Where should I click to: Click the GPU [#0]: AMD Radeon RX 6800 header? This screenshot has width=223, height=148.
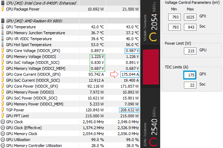[x=34, y=21]
